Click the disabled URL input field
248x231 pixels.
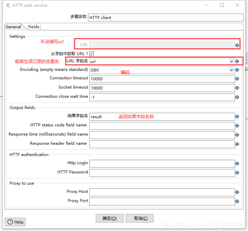162,45
